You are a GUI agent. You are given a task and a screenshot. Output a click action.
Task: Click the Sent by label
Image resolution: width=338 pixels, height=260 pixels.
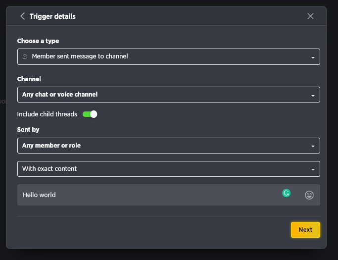28,129
